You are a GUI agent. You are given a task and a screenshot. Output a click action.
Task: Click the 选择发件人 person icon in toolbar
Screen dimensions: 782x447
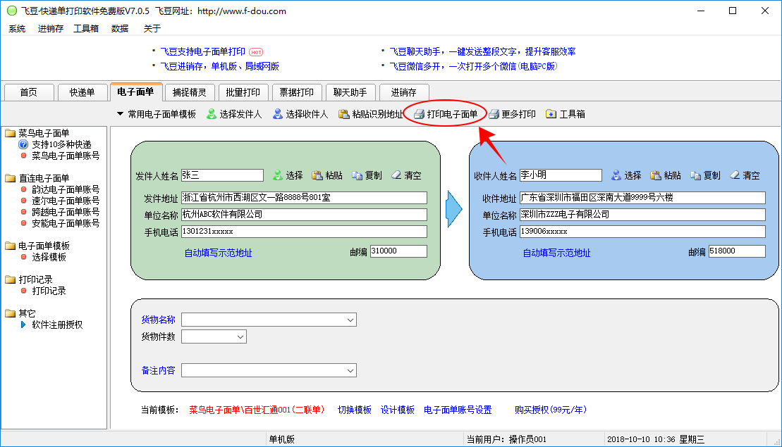point(212,114)
